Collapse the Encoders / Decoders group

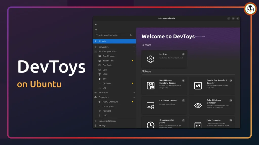click(x=134, y=52)
